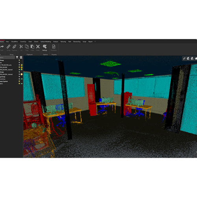197x197 pixels.
Task: Toggle the light bulb beside TDG_BLK360_auto
Action: pyautogui.click(x=19, y=65)
